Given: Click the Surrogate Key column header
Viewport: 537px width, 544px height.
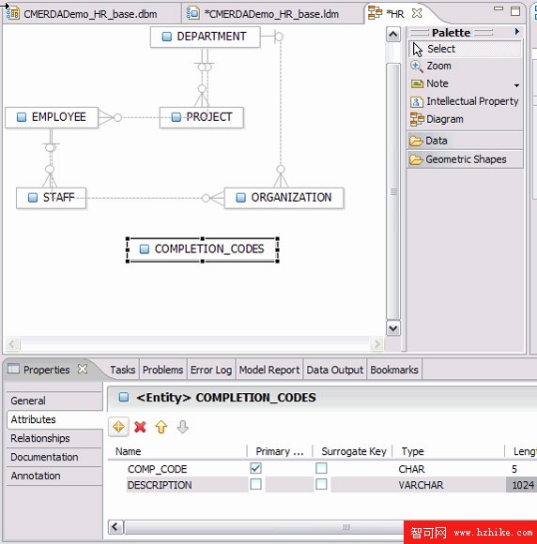Looking at the screenshot, I should click(x=354, y=451).
